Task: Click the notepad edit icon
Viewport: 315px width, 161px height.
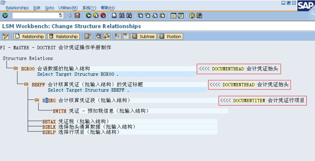Action: 88,37
